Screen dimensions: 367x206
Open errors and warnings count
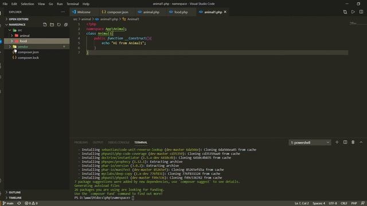point(31,204)
